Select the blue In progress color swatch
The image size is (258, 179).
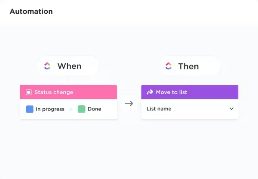(x=30, y=109)
